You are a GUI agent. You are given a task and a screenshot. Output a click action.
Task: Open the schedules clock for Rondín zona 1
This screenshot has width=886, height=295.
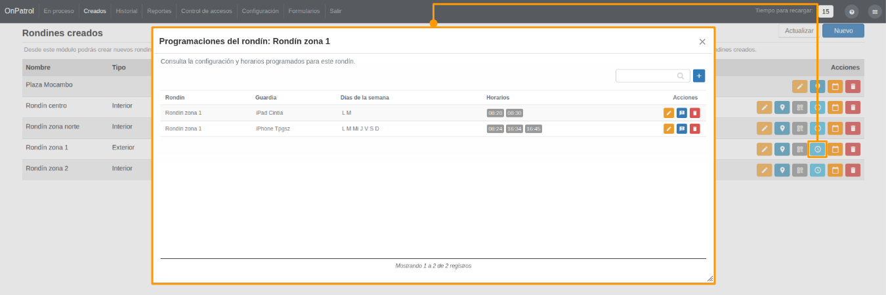[817, 149]
